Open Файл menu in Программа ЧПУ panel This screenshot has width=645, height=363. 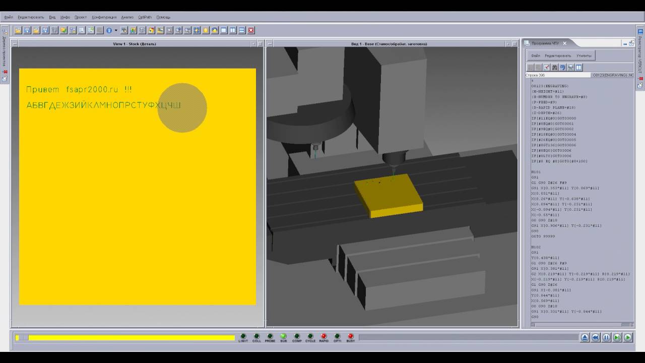[536, 55]
